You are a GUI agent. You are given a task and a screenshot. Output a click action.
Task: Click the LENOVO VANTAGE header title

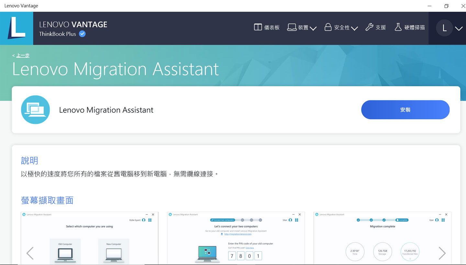tap(73, 25)
